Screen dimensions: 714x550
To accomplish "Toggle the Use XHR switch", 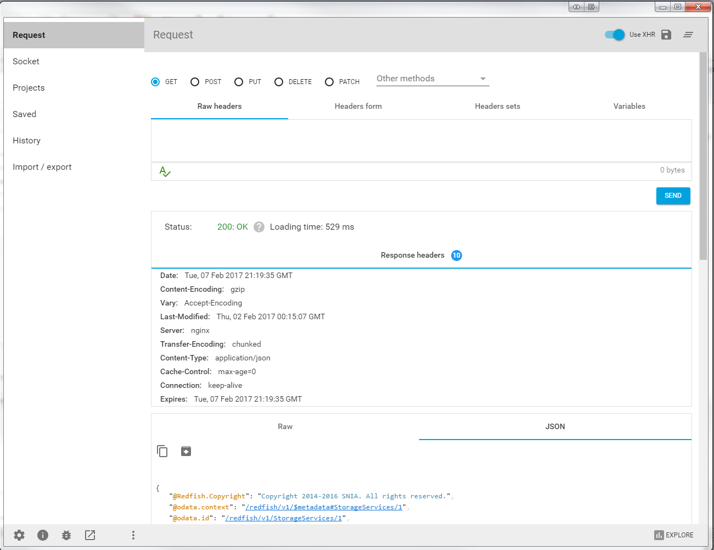I will [x=615, y=35].
